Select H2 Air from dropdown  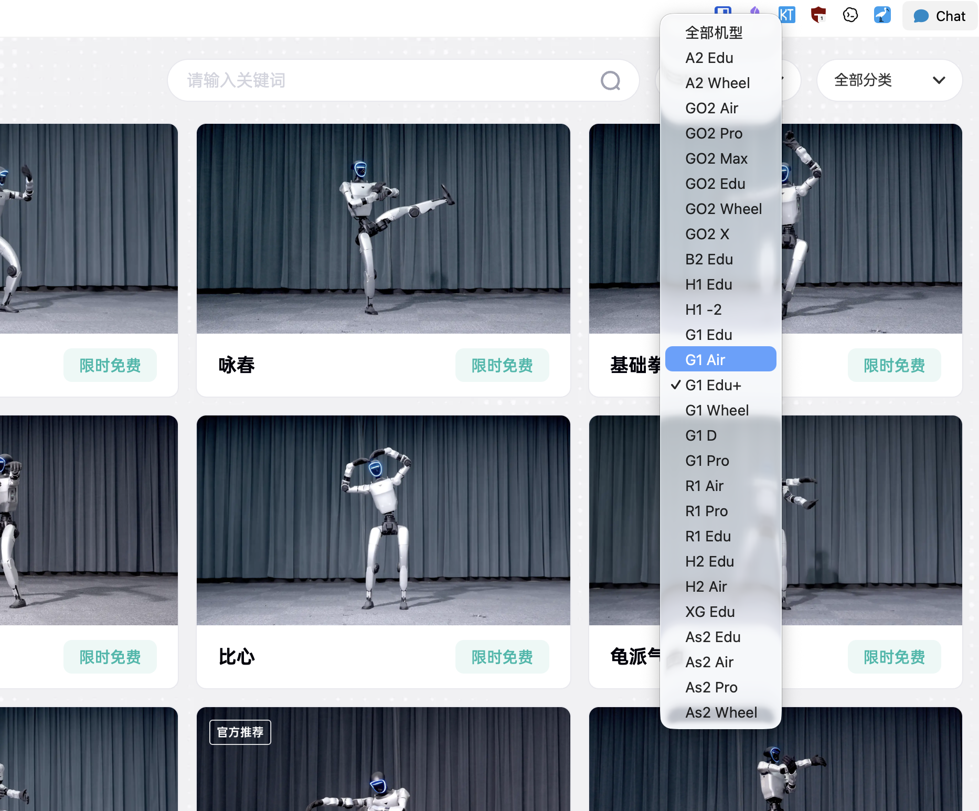pyautogui.click(x=720, y=586)
